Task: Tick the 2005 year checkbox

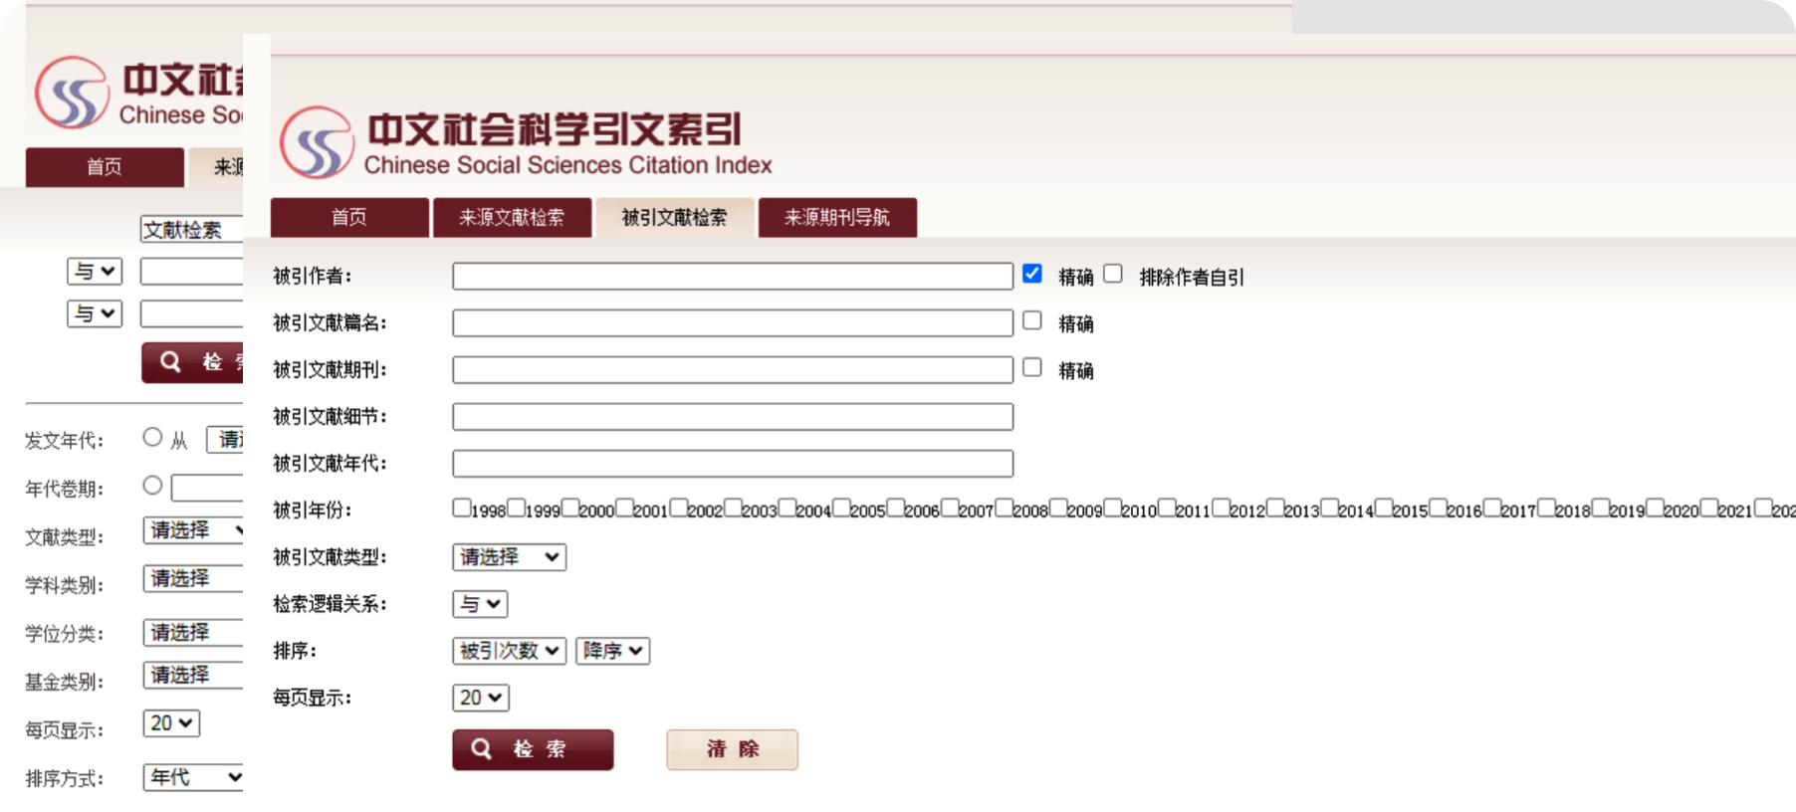Action: pyautogui.click(x=840, y=507)
